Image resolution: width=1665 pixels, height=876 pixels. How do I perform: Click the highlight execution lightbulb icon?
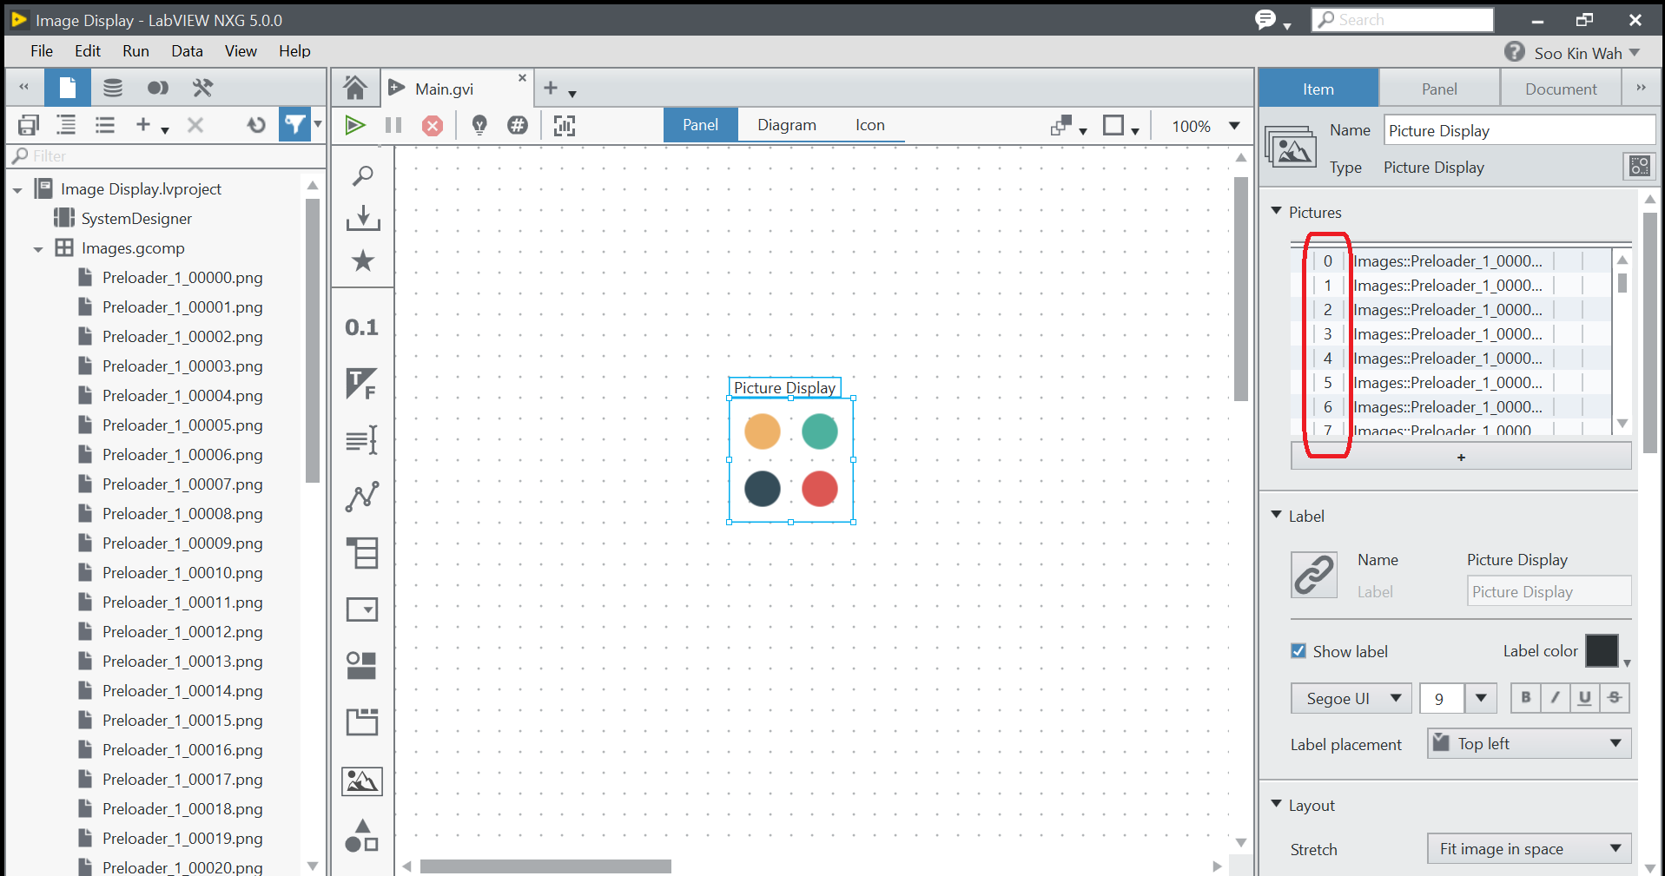coord(479,125)
